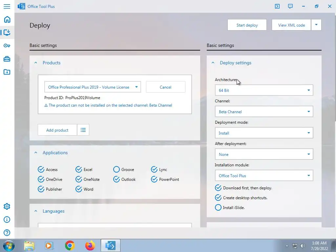Open the command box icon in title bar
The height and width of the screenshot is (252, 336).
coord(277,6)
